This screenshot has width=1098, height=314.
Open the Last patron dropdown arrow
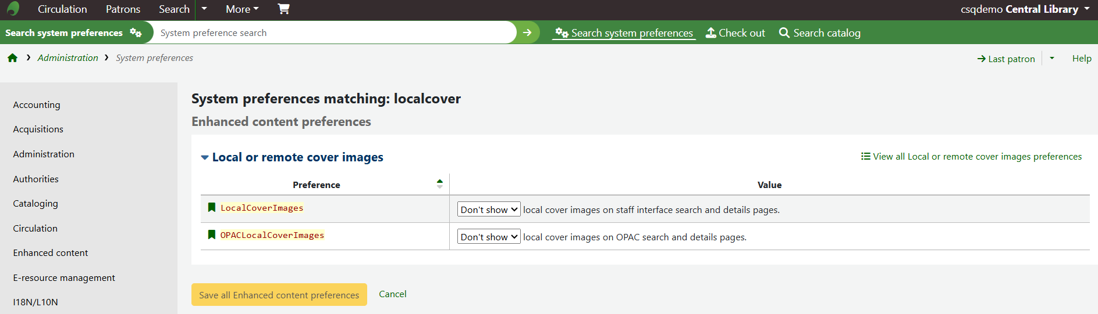coord(1051,58)
